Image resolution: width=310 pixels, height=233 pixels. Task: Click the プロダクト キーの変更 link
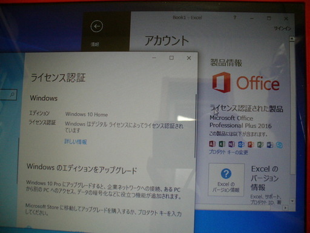coord(228,152)
